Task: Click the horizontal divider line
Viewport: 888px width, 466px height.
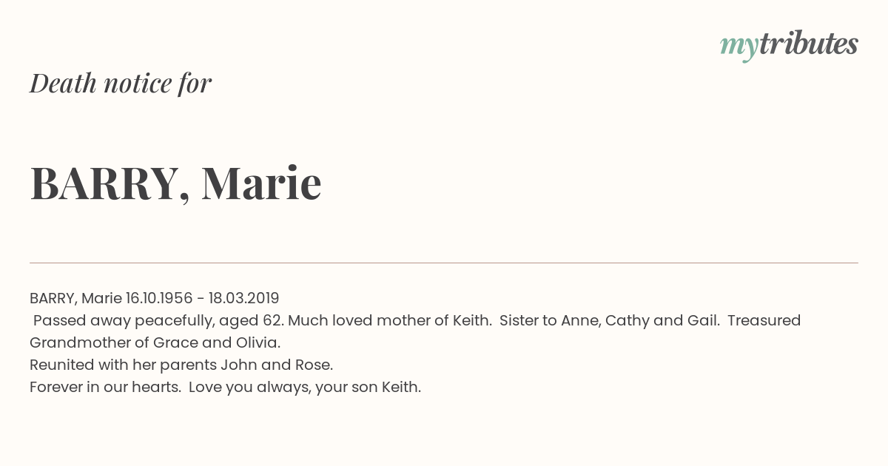Action: point(444,263)
